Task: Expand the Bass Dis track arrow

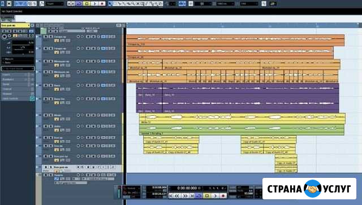Action: [38, 99]
